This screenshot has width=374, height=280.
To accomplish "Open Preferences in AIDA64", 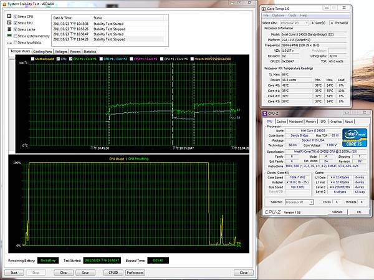I will click(x=135, y=273).
